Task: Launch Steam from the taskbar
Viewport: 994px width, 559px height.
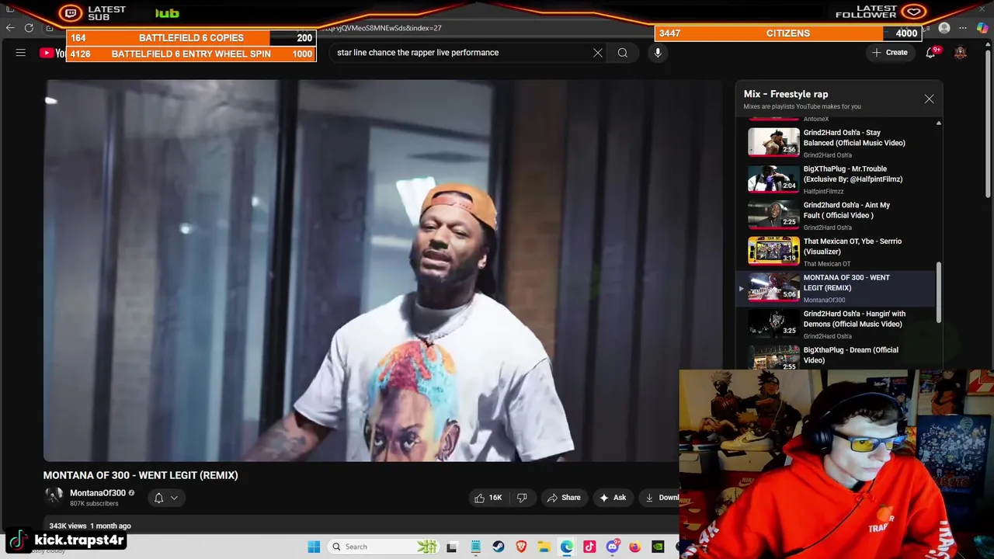Action: coord(499,547)
